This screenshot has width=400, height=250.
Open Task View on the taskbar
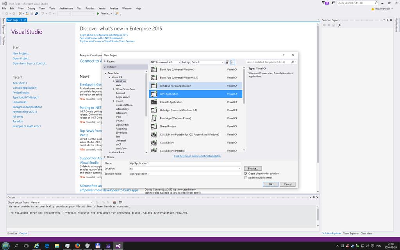26,246
